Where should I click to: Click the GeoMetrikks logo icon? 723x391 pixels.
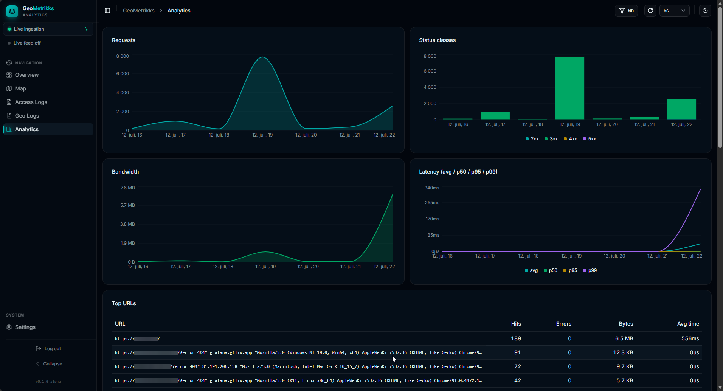click(x=12, y=11)
